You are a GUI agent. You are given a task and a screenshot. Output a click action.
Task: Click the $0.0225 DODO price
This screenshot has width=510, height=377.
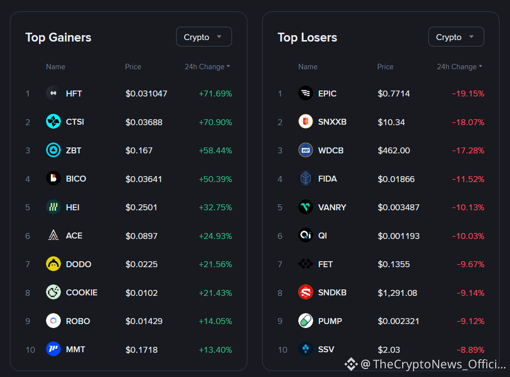tap(141, 265)
